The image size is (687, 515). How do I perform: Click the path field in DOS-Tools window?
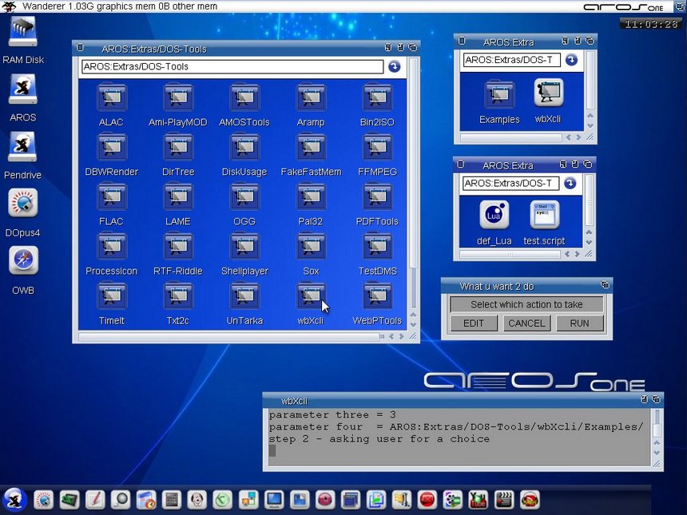(232, 67)
